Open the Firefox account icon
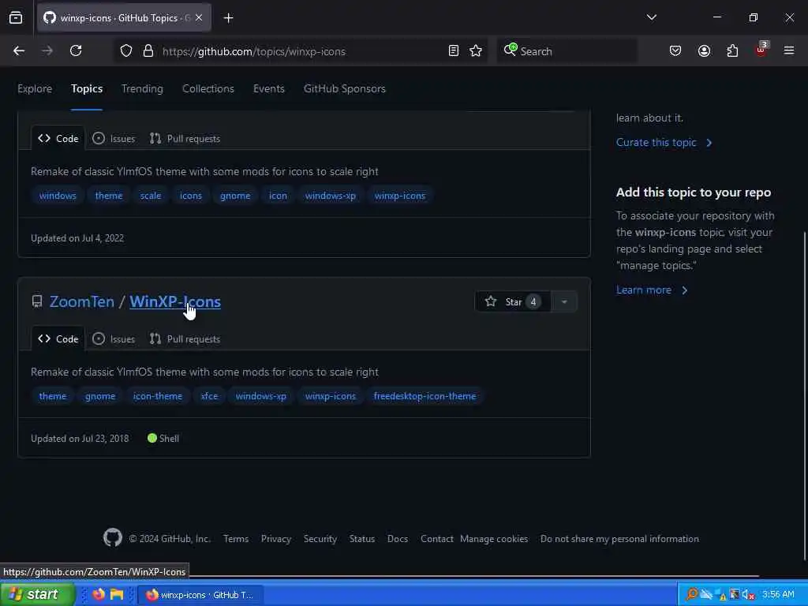This screenshot has width=808, height=606. [704, 51]
